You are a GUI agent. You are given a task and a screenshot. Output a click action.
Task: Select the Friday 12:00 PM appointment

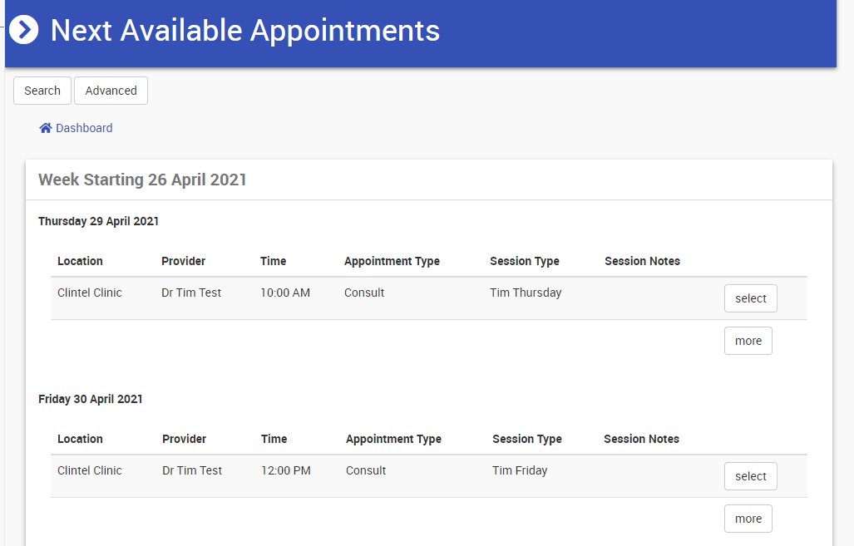[x=750, y=476]
